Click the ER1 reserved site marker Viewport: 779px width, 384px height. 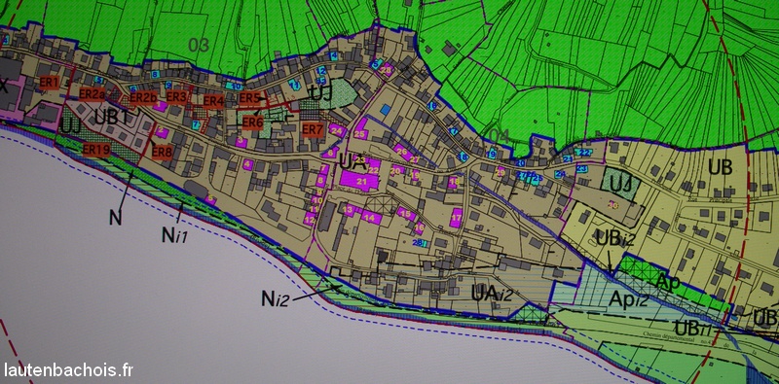49,83
